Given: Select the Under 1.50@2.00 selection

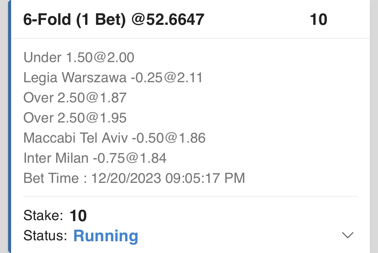Looking at the screenshot, I should coord(79,58).
